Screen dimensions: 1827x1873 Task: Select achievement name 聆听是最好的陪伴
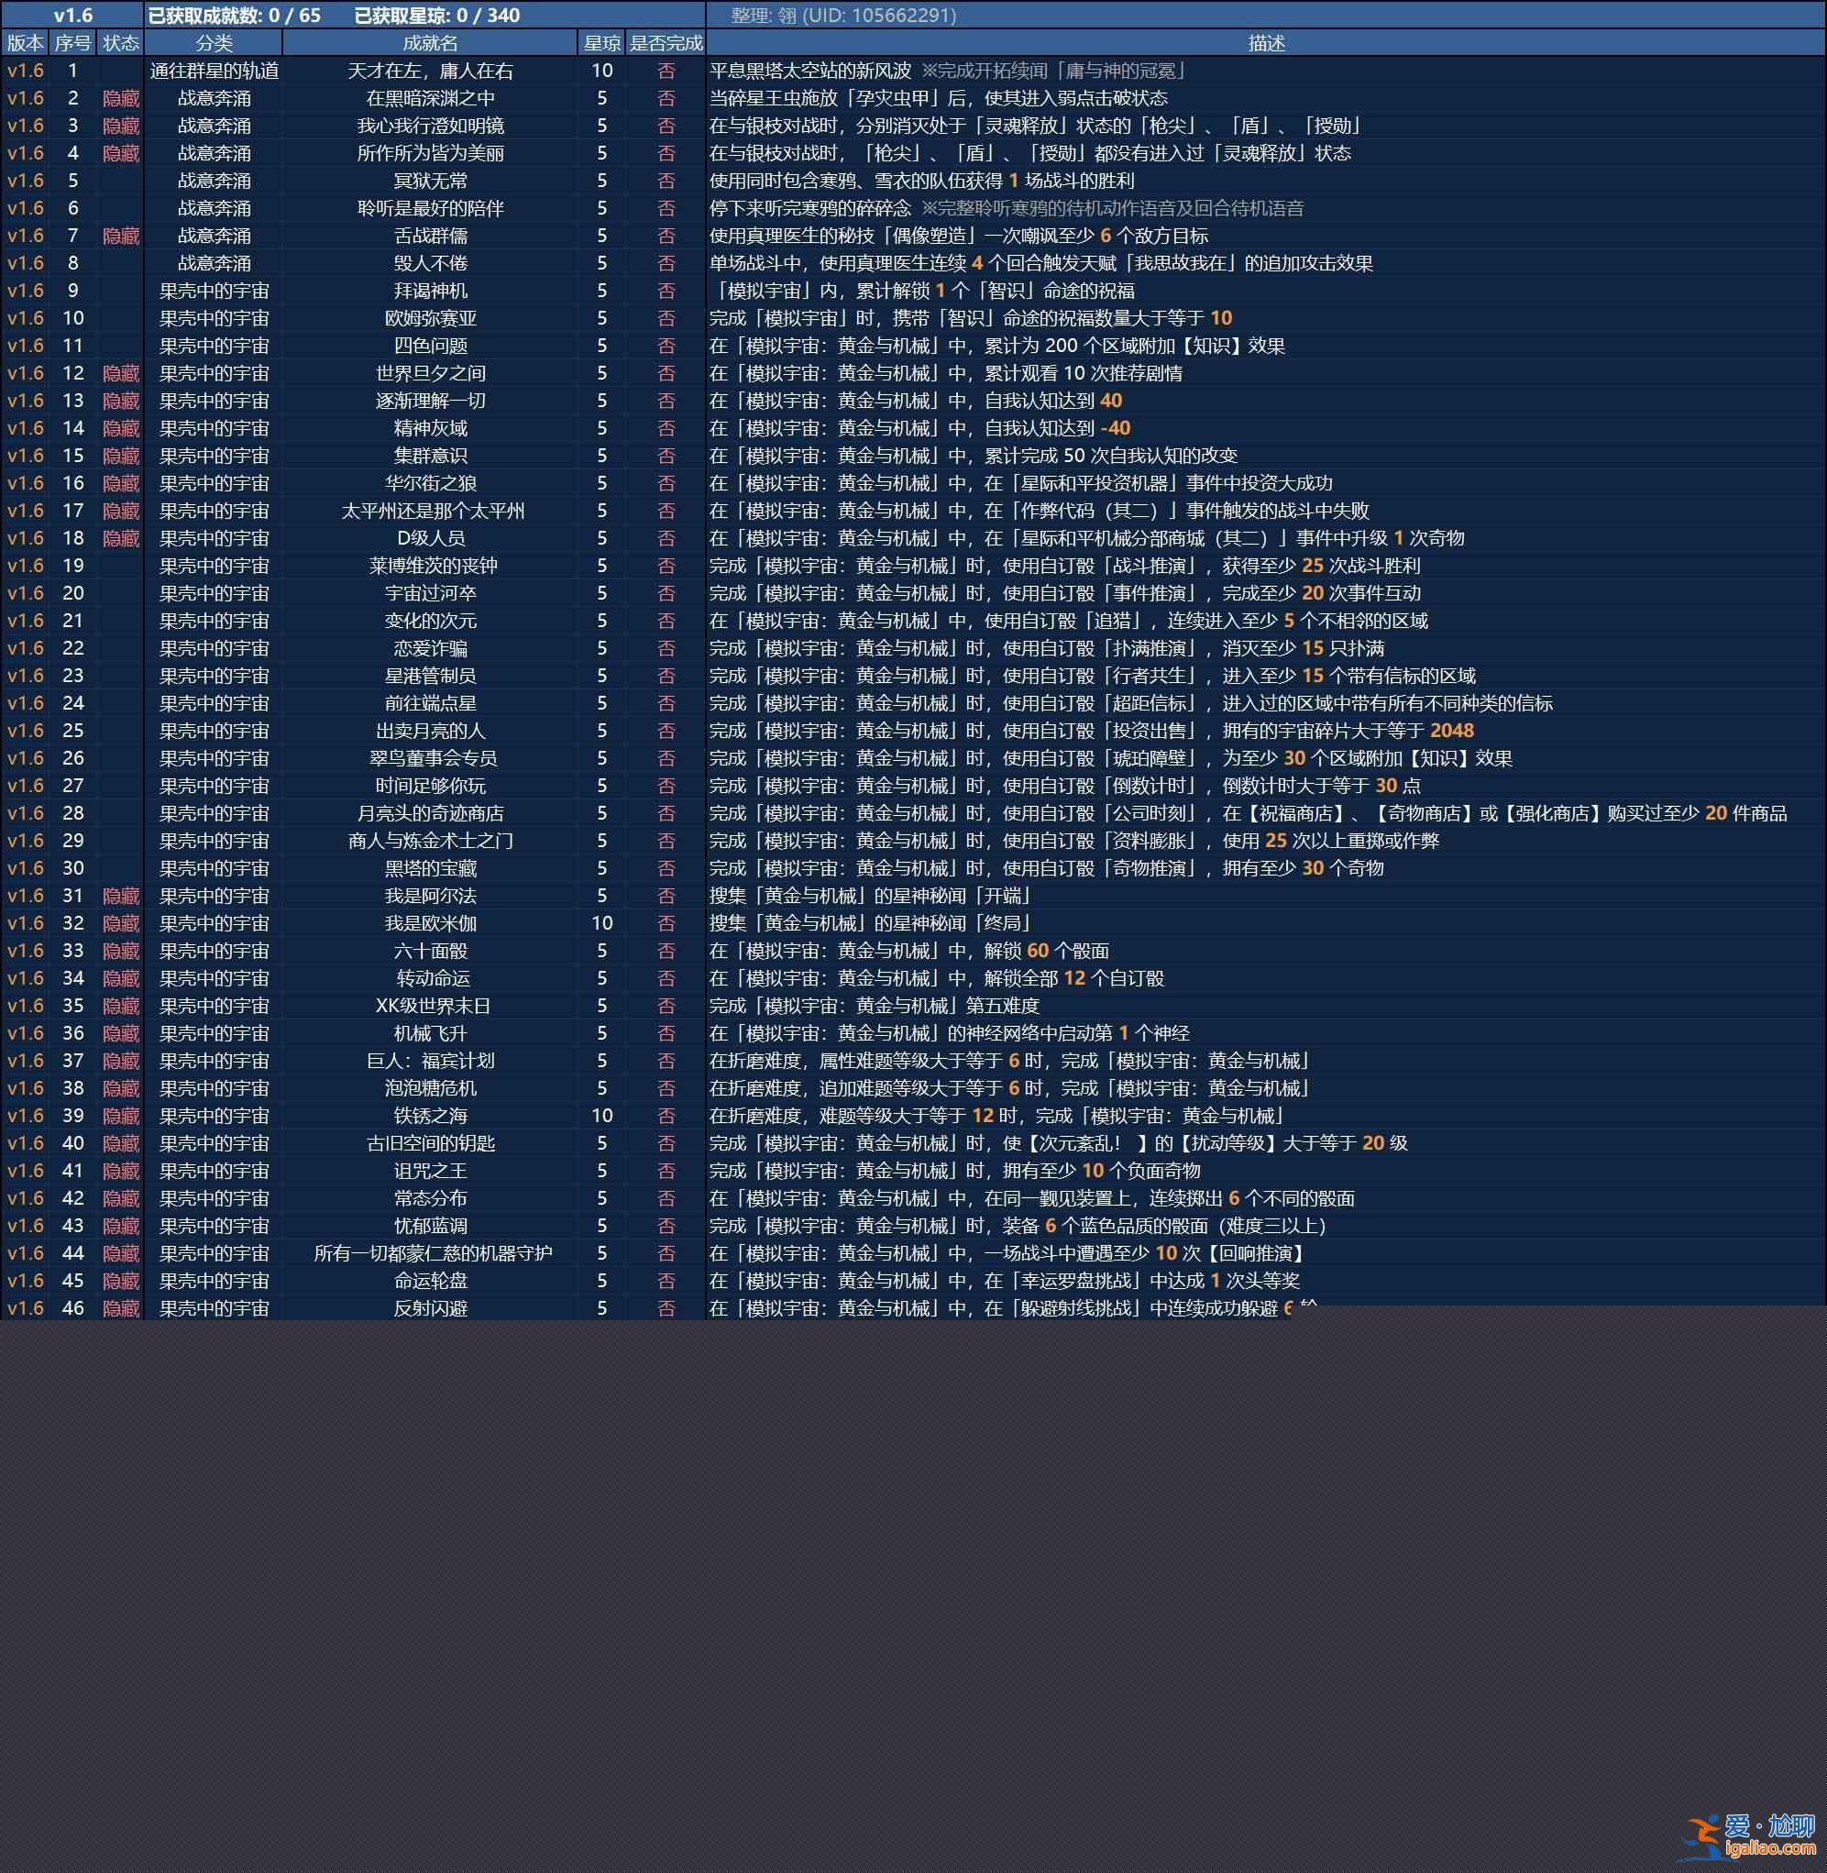point(430,208)
